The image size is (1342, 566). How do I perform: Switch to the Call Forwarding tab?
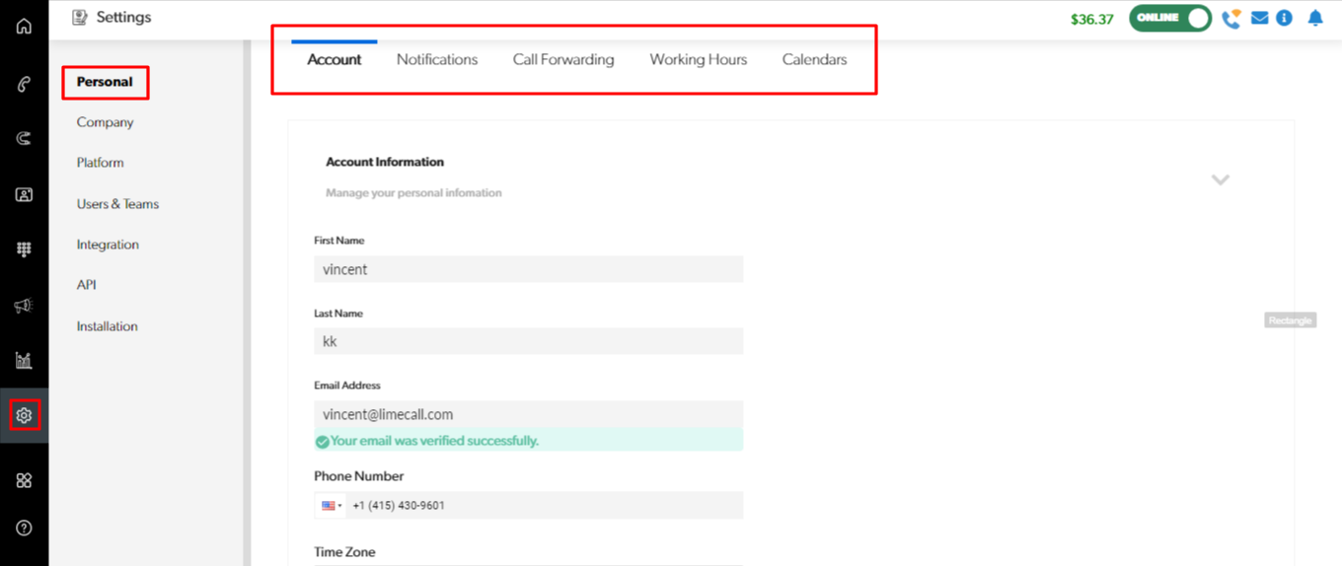(563, 60)
